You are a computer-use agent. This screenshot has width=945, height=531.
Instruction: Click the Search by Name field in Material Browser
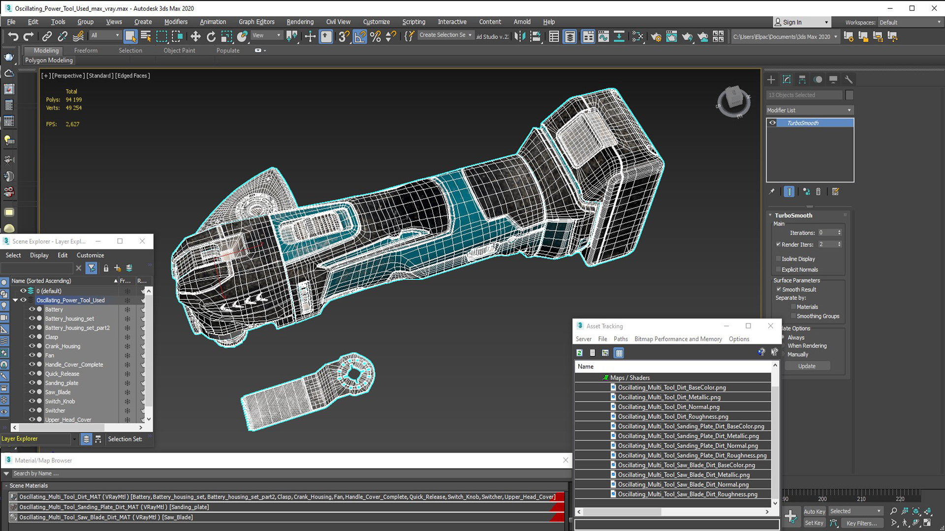click(x=290, y=473)
